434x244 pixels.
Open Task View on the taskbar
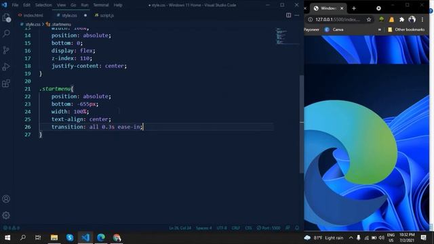point(38,238)
